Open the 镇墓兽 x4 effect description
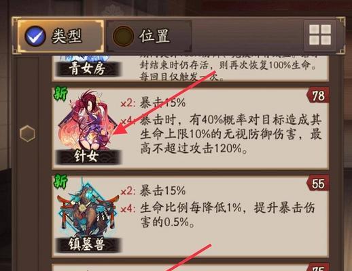 pos(218,215)
